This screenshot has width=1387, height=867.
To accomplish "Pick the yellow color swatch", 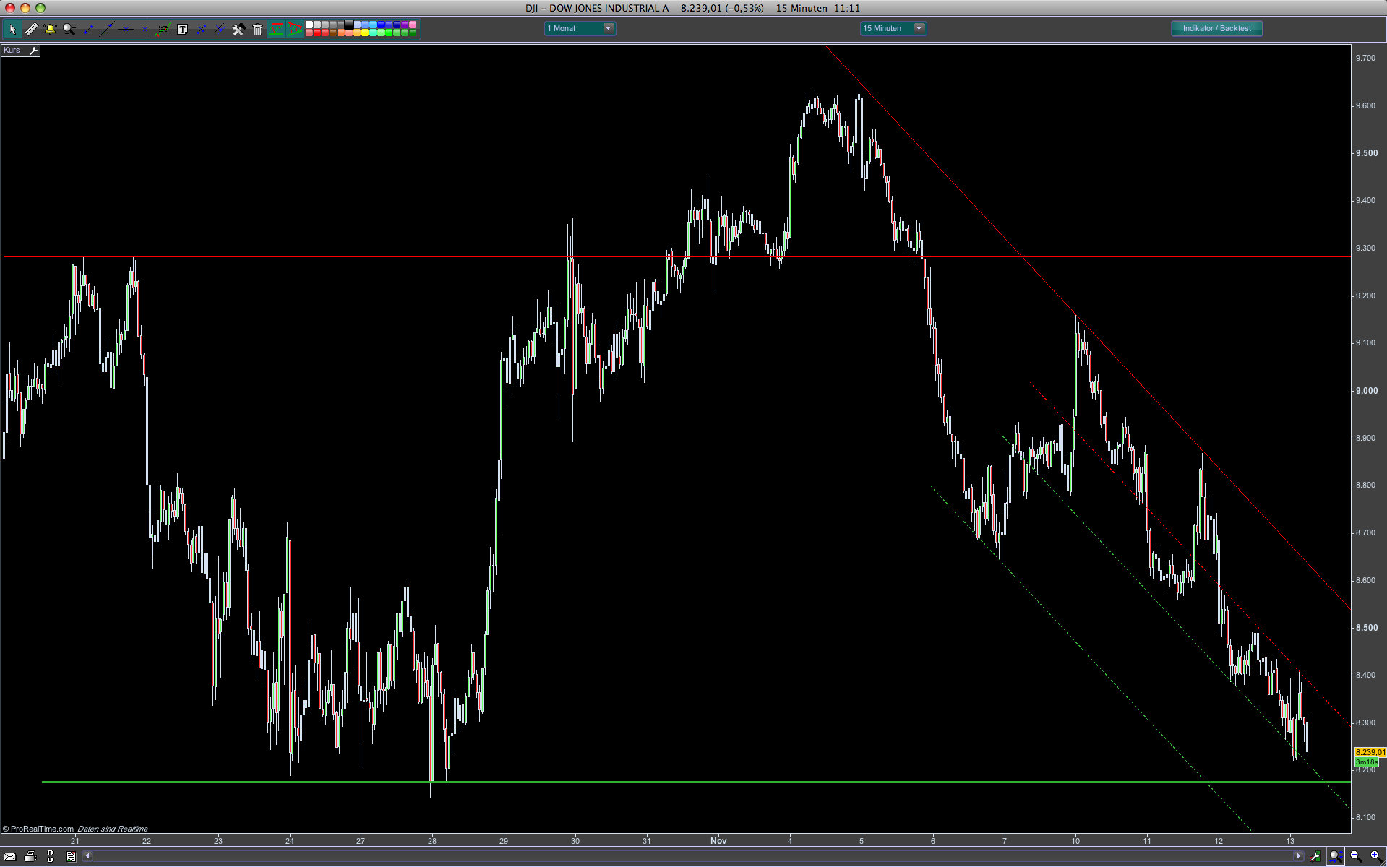I will coord(365,33).
